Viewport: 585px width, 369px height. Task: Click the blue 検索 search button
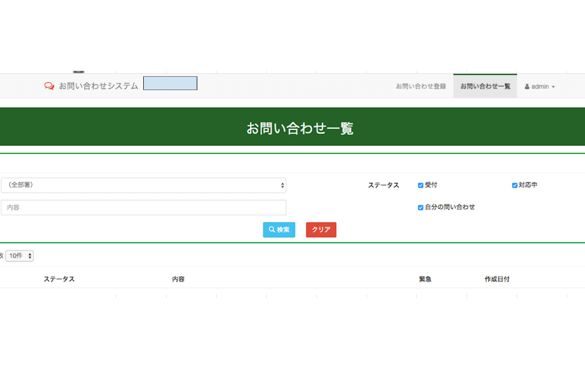tap(279, 230)
